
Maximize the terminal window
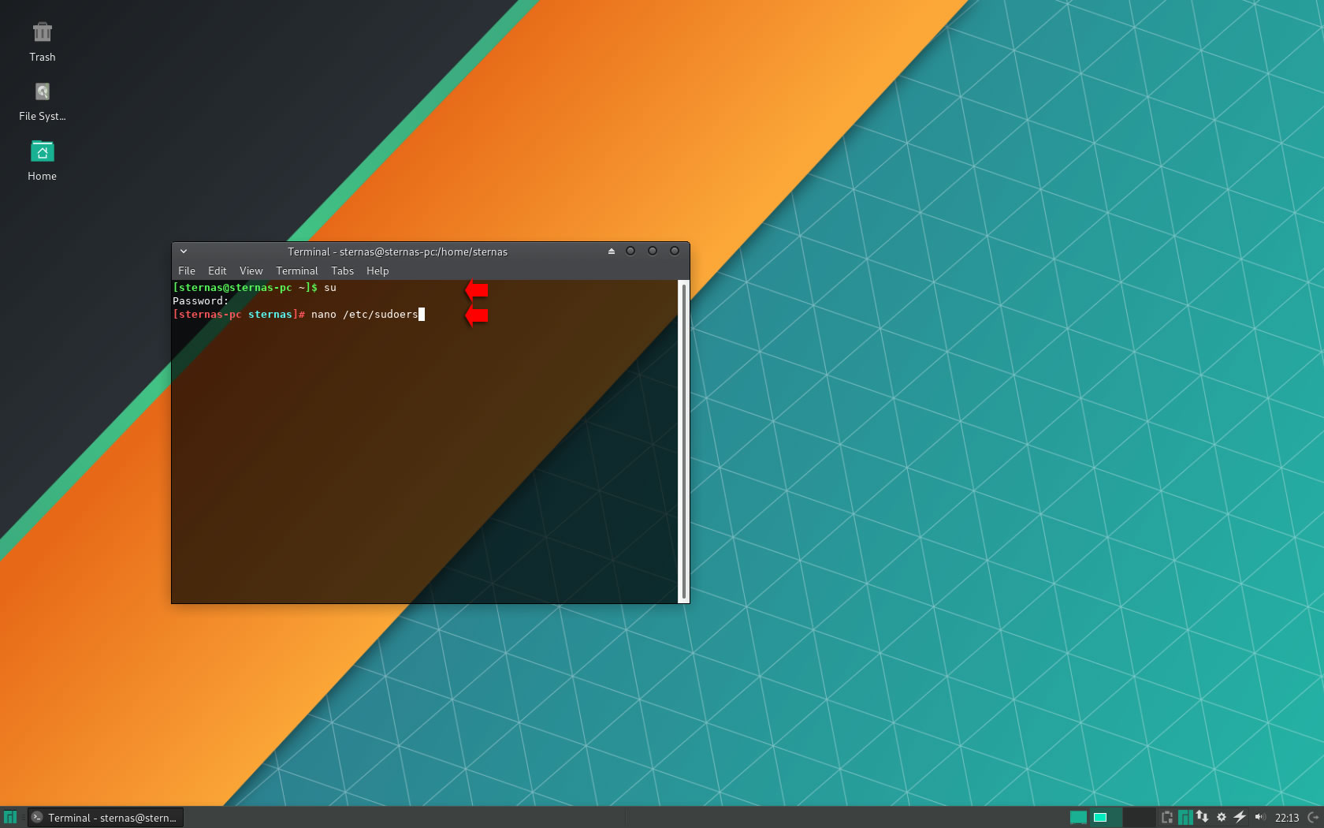point(653,252)
